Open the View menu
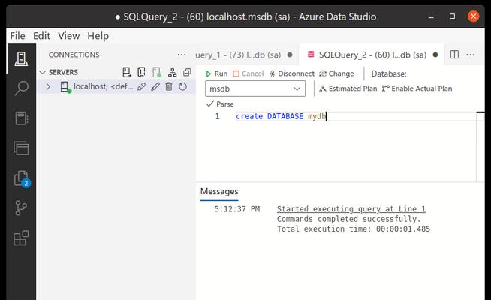The width and height of the screenshot is (491, 300). 69,36
